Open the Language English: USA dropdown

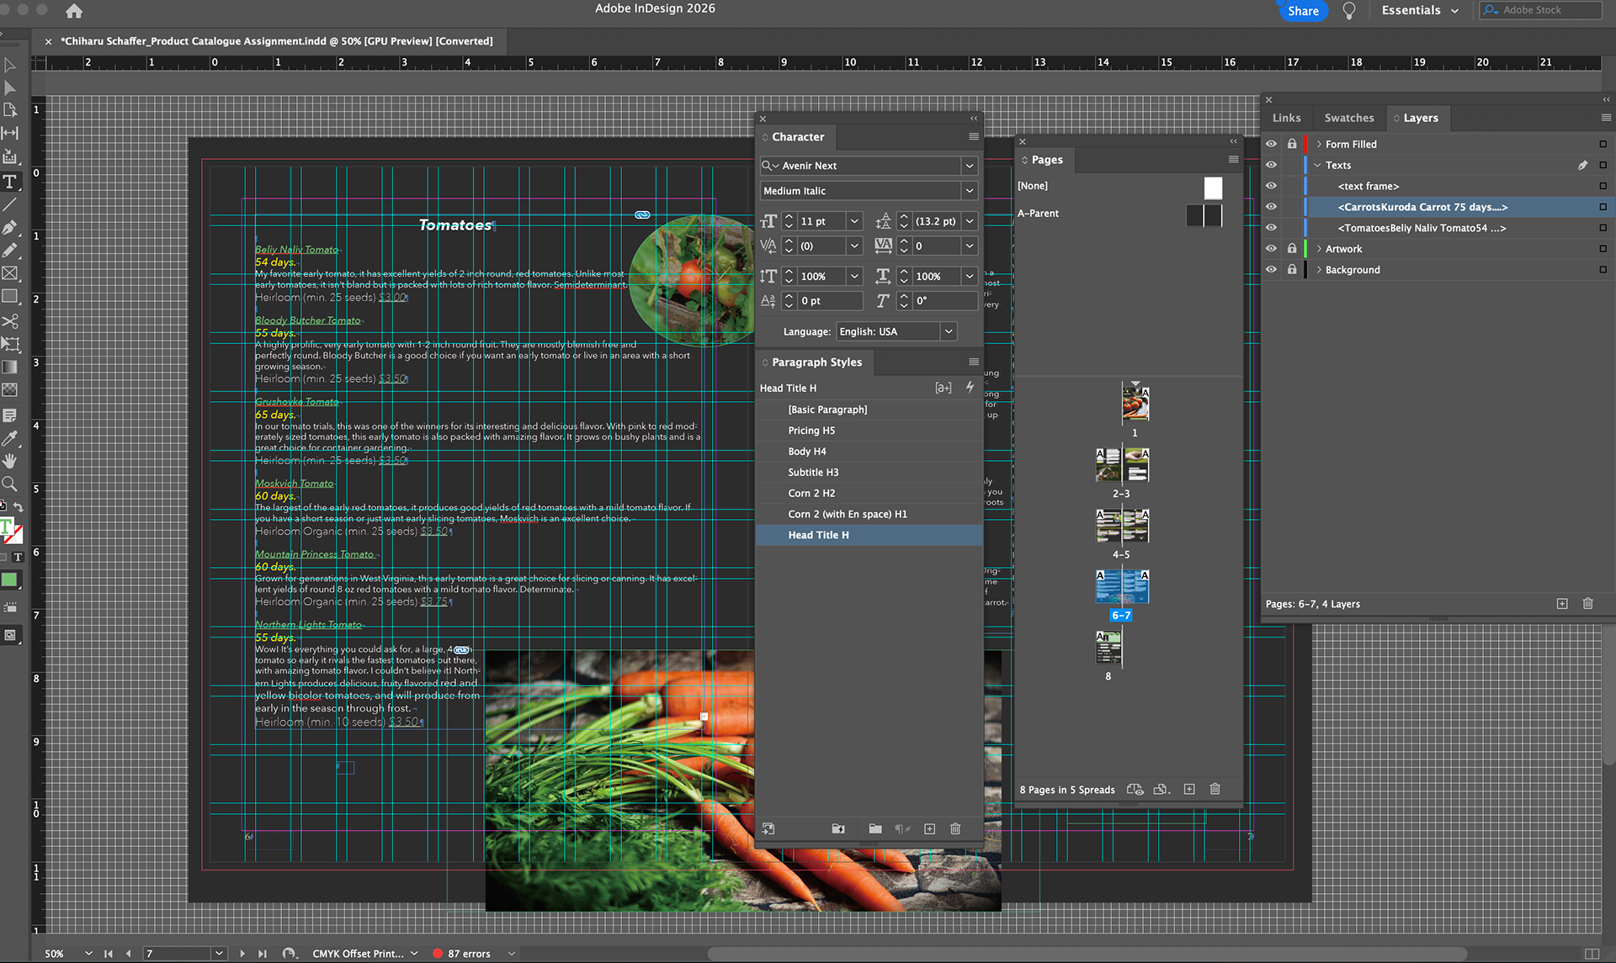(949, 331)
